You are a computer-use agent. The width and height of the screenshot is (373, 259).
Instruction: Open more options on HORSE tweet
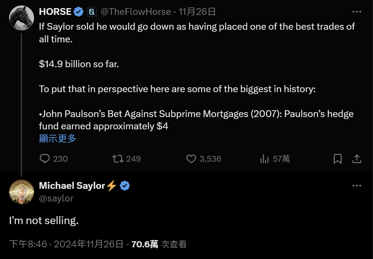[356, 12]
